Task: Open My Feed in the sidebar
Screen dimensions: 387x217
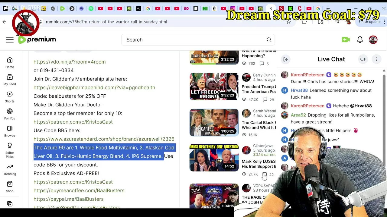Action: [10, 80]
